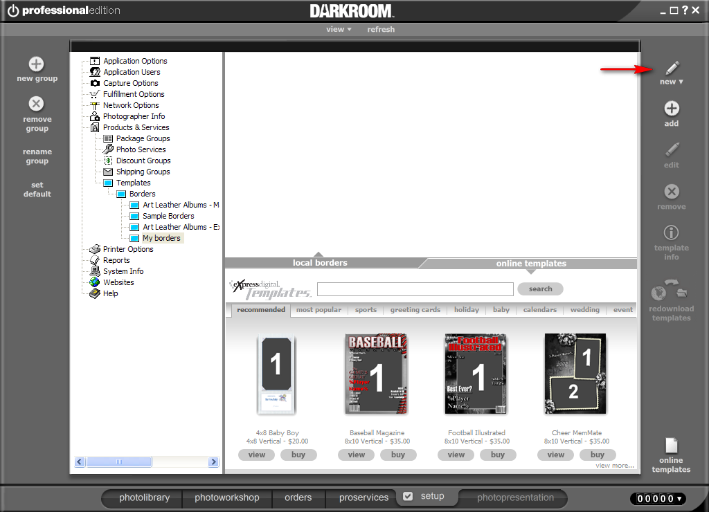Click the Photographer Info icon
Image resolution: width=709 pixels, height=512 pixels.
[94, 116]
